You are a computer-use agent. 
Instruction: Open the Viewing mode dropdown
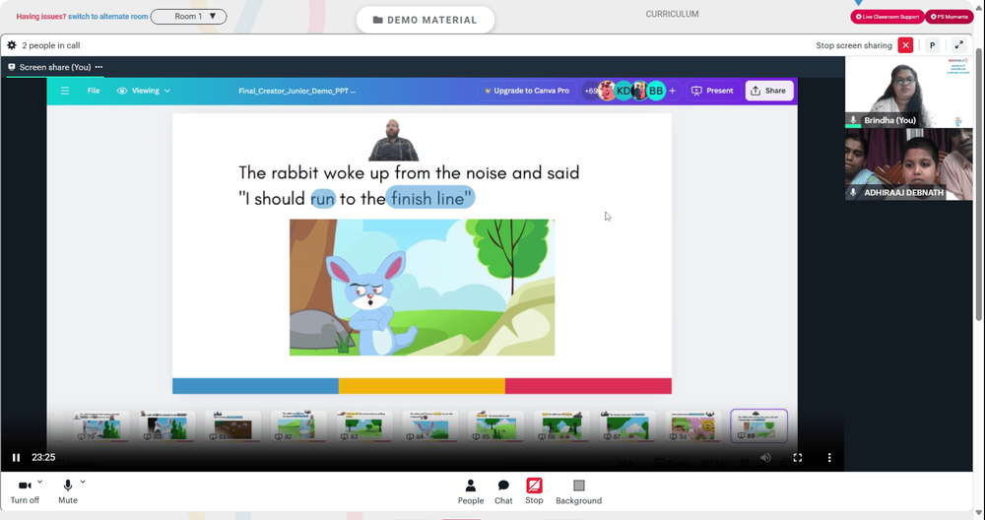point(144,91)
